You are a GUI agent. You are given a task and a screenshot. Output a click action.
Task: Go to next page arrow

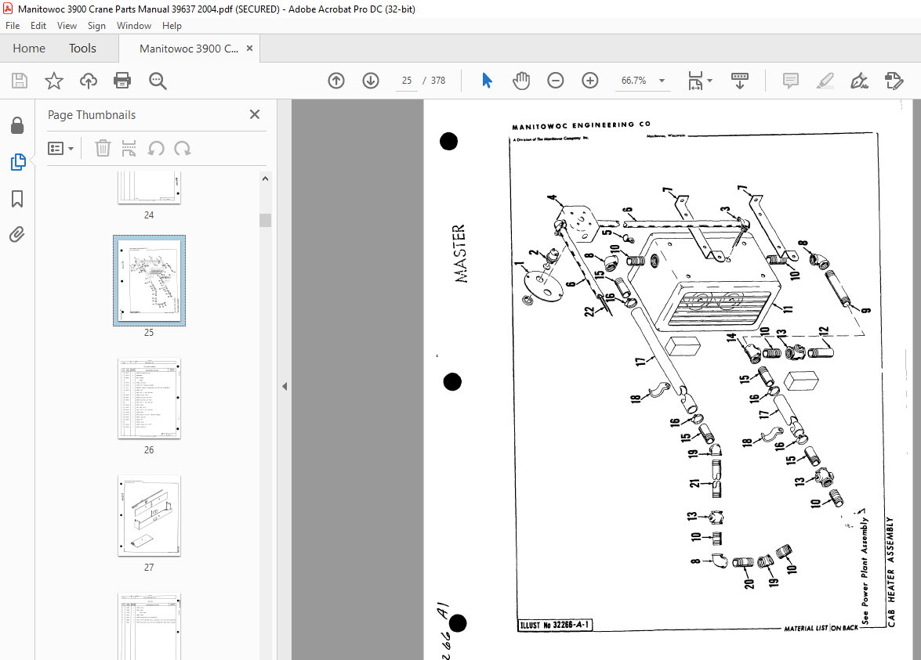click(371, 81)
